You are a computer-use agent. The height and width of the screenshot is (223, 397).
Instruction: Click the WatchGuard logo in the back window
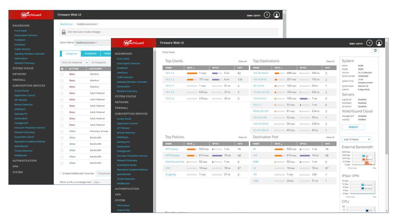tap(31, 15)
